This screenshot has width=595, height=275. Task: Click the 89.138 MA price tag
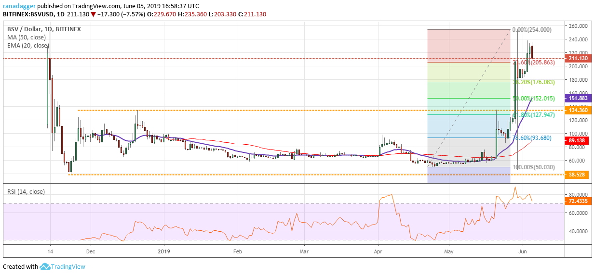point(577,141)
